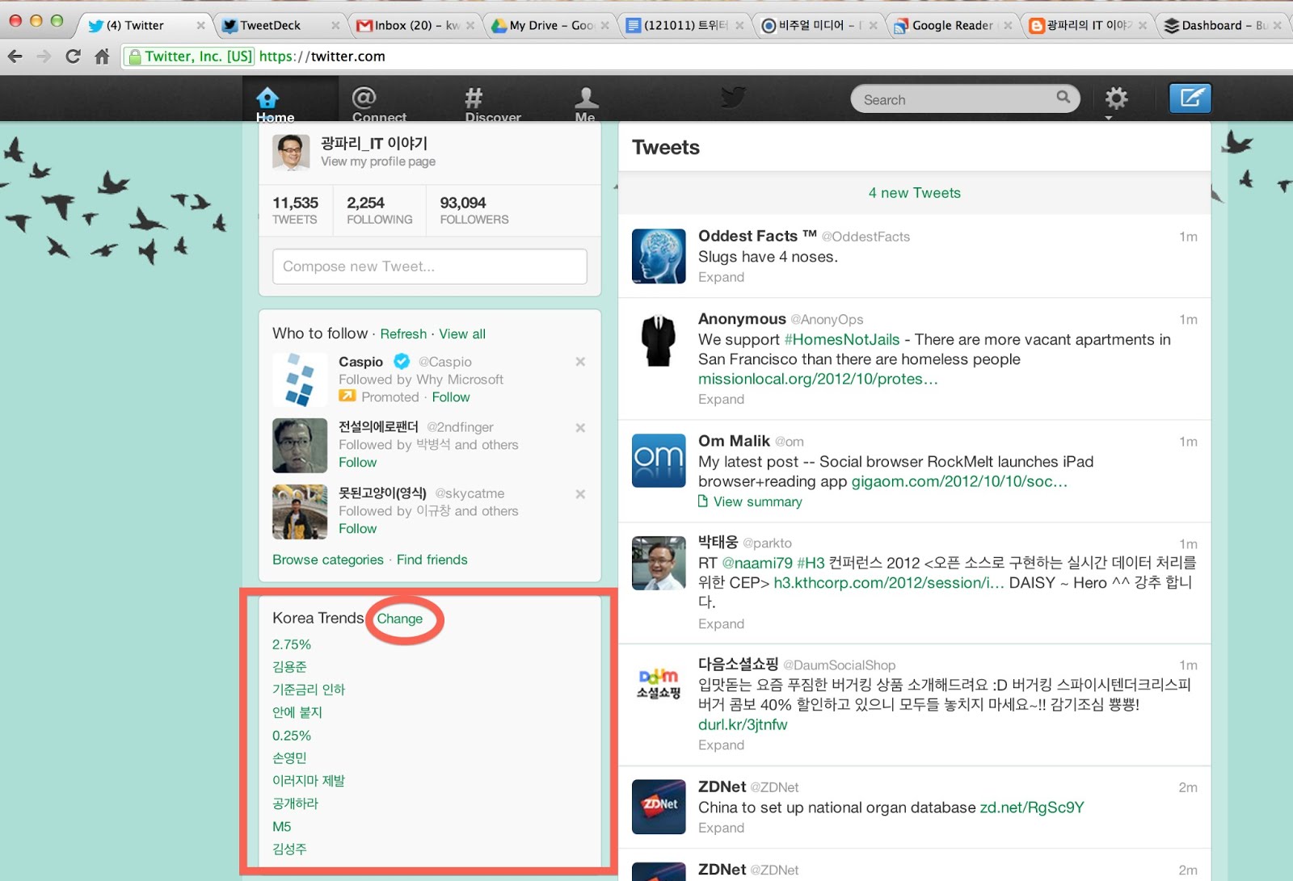Dismiss the @skycatme follow suggestion
1293x881 pixels.
click(x=580, y=494)
